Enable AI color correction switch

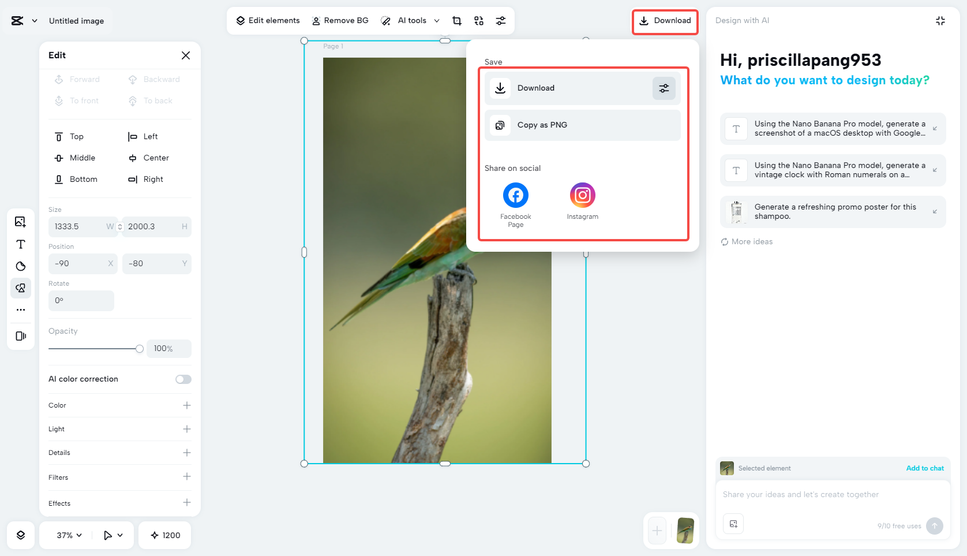183,379
